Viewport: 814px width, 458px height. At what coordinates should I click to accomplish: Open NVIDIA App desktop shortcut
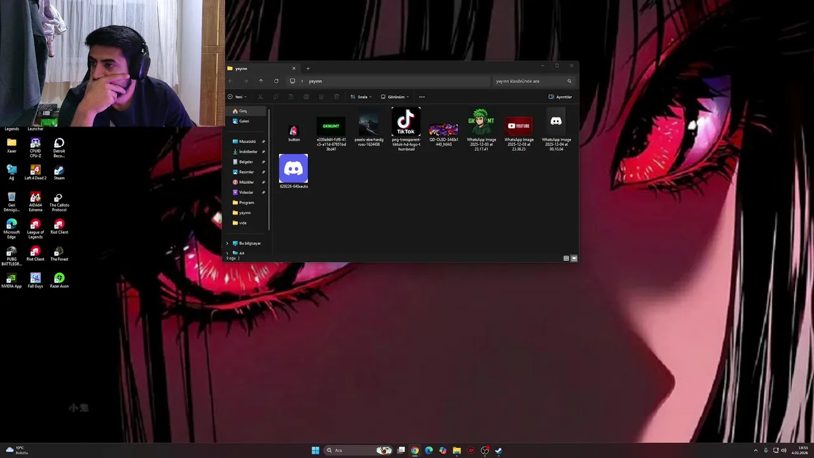(x=11, y=281)
